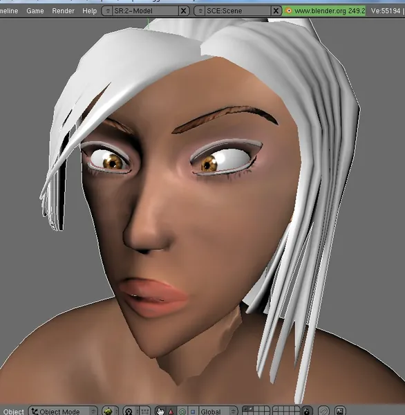
Task: Open the Object menu in 3D view header
Action: tap(14, 412)
